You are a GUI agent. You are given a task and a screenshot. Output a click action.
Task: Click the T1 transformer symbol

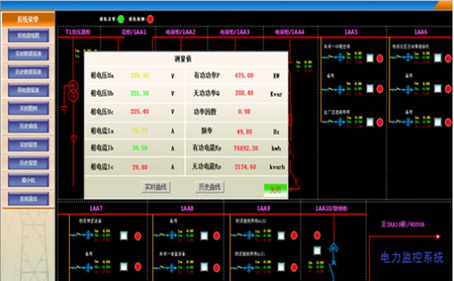point(73,90)
